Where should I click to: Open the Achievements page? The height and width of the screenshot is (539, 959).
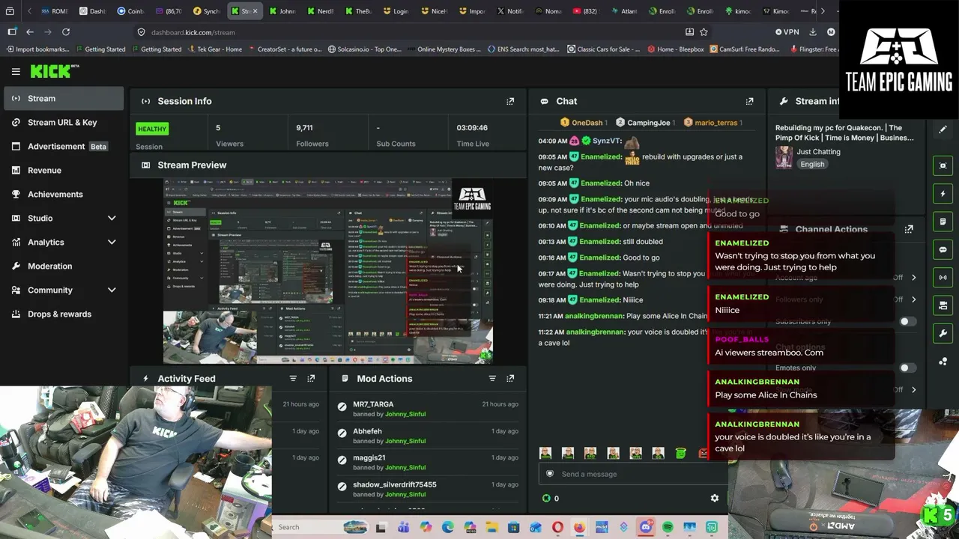64,194
